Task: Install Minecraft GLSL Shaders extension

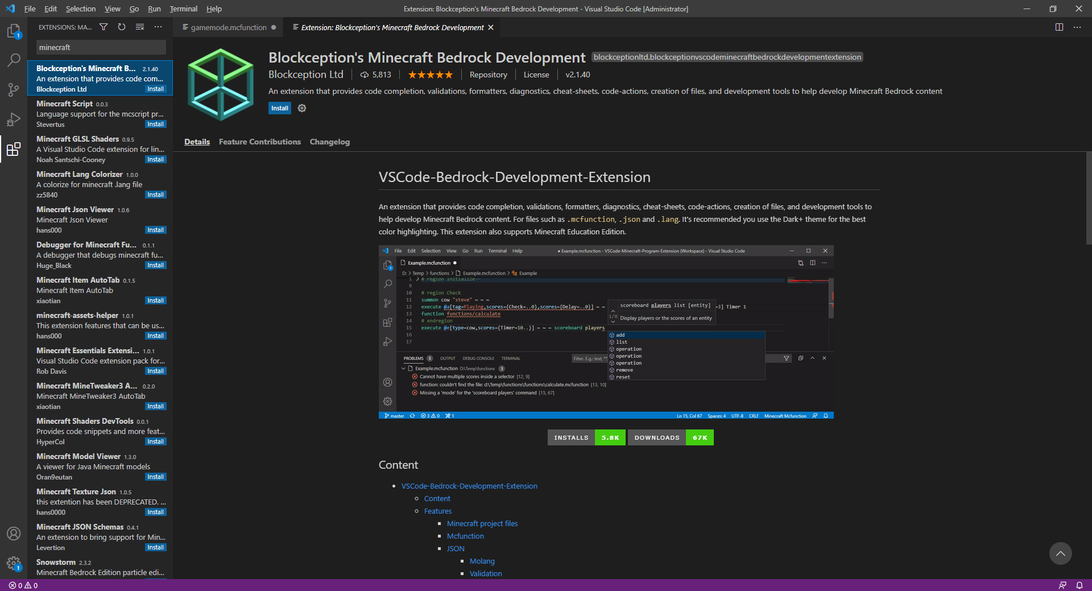Action: coord(156,160)
